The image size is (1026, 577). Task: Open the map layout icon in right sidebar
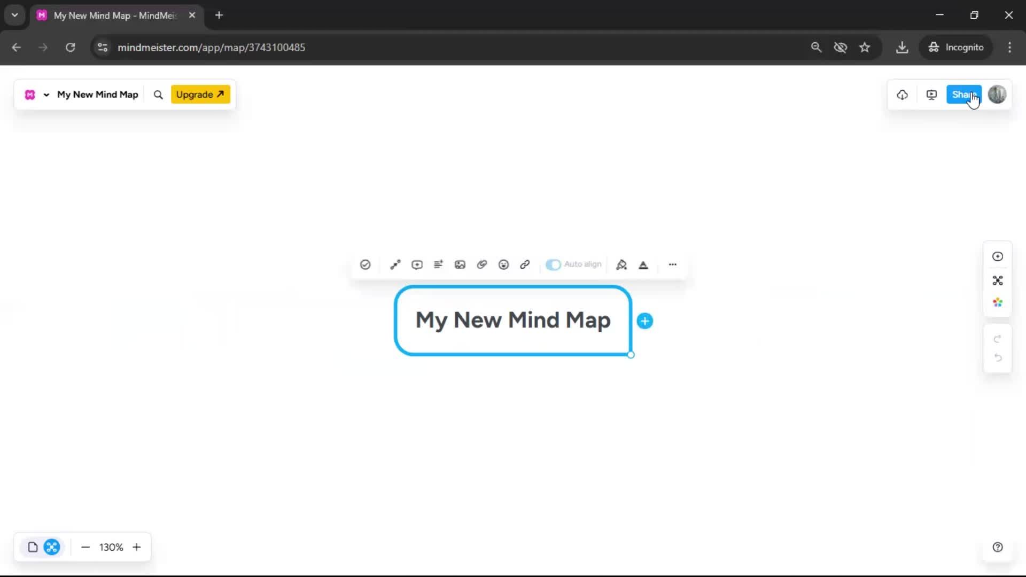point(998,280)
